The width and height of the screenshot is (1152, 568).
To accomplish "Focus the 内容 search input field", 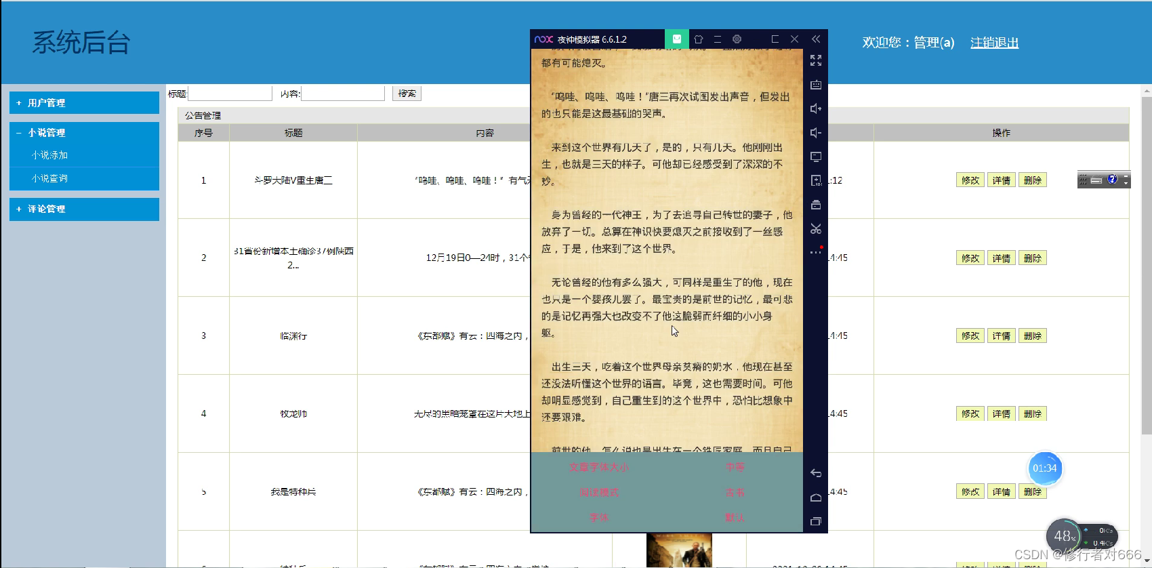I will coord(343,94).
